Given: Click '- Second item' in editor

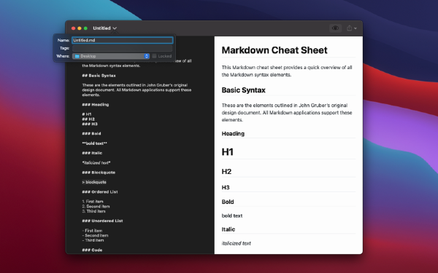Looking at the screenshot, I should pos(95,235).
